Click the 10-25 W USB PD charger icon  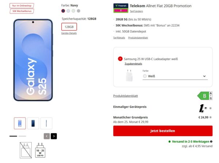[40, 150]
